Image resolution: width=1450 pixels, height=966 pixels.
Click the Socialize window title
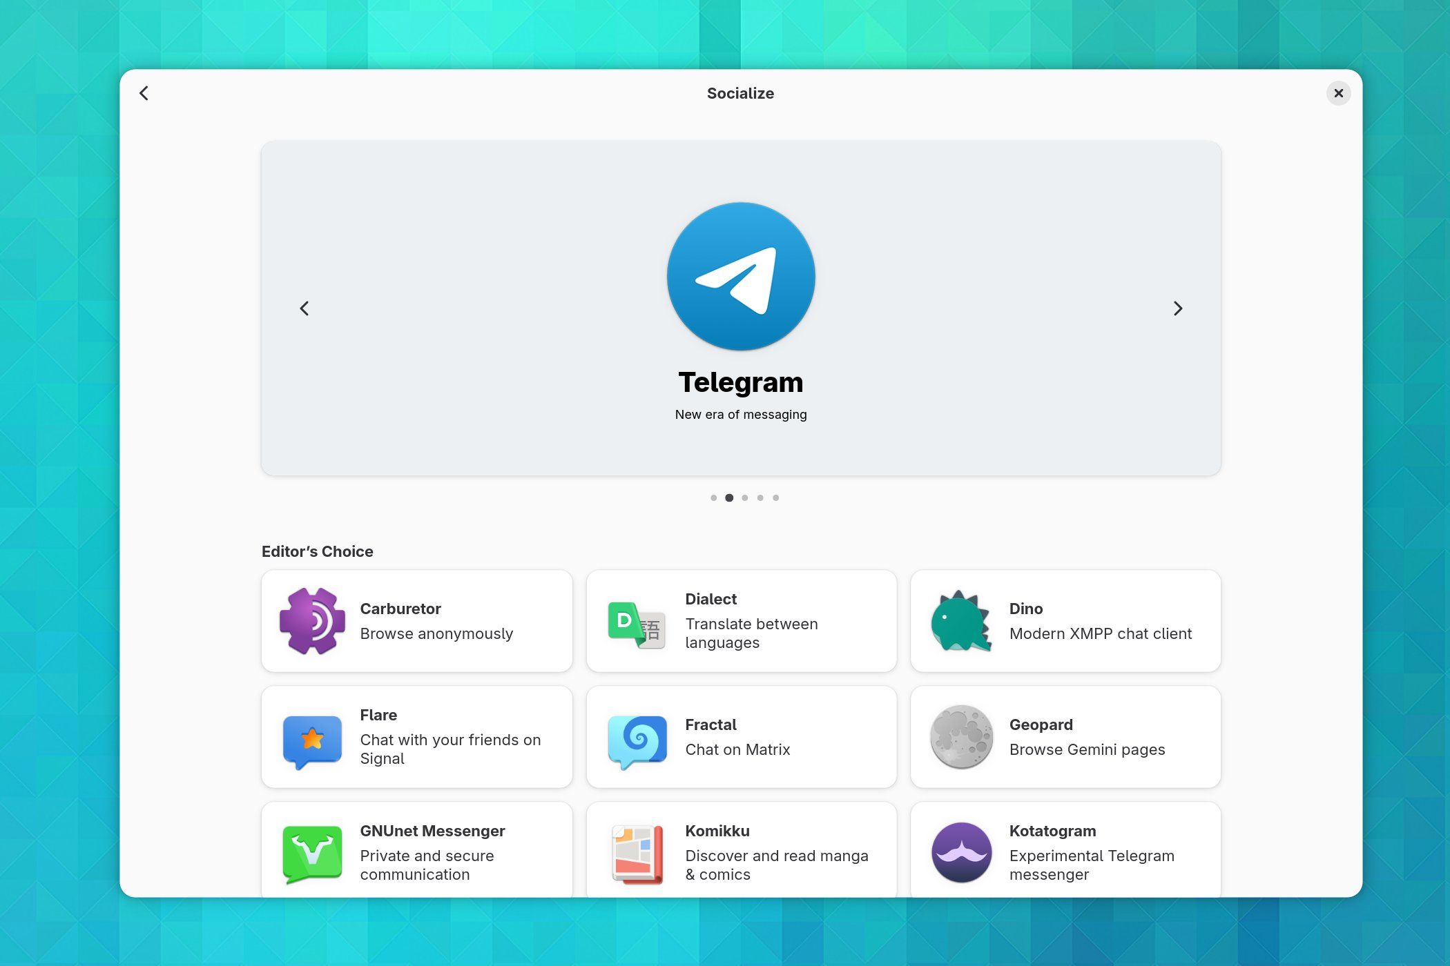point(740,93)
